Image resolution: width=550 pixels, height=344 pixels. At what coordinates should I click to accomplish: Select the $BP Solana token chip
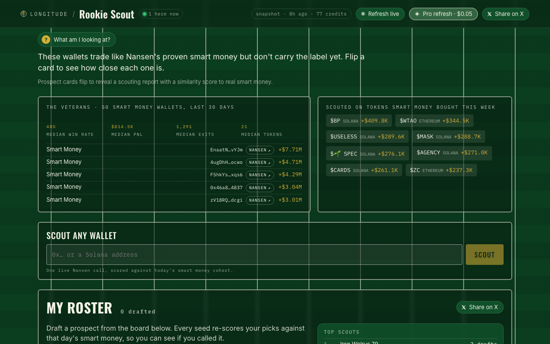[359, 121]
